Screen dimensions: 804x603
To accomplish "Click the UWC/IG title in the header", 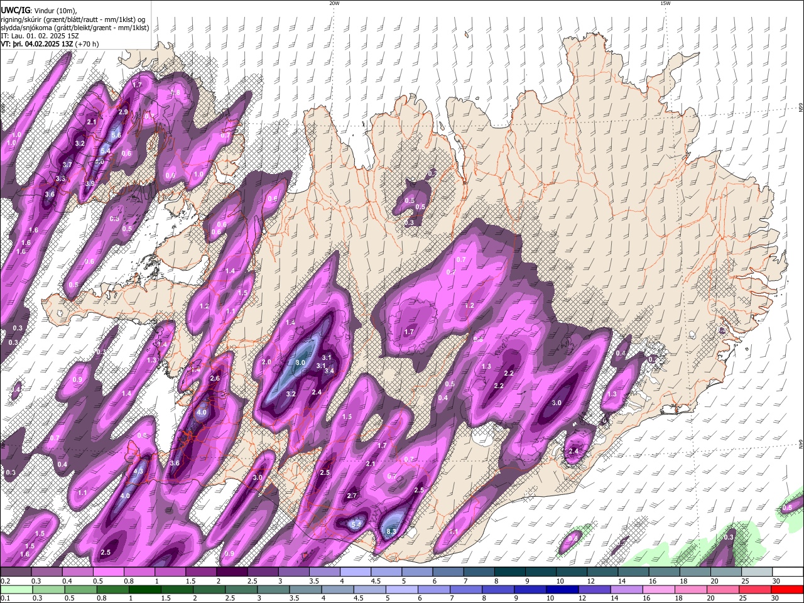I will coord(15,10).
